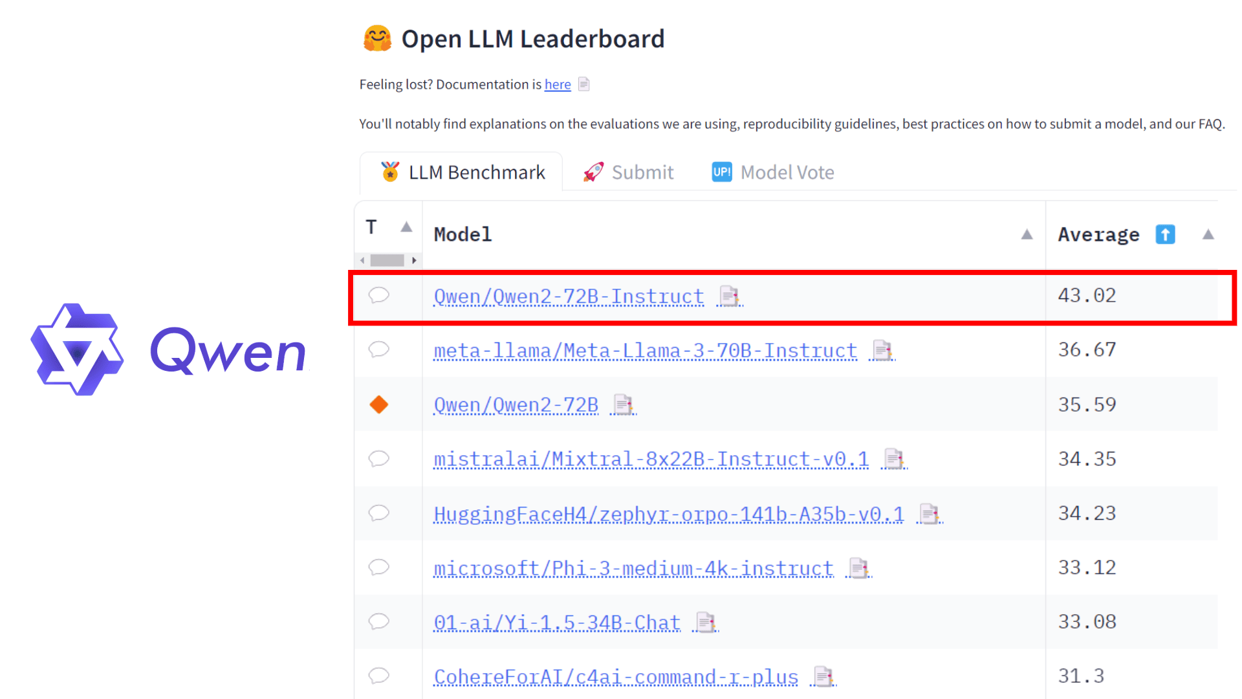This screenshot has width=1242, height=699.
Task: Click the horizontal scrollbar handle
Action: tap(386, 260)
